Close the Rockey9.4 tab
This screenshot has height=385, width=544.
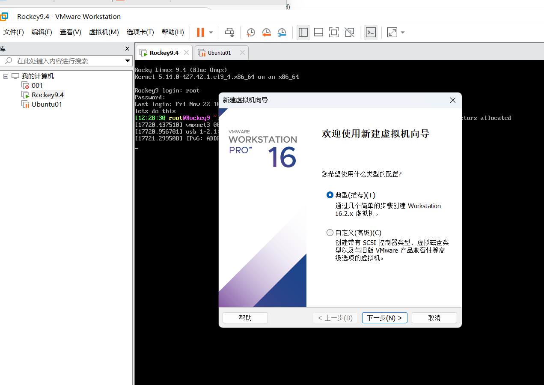(186, 53)
